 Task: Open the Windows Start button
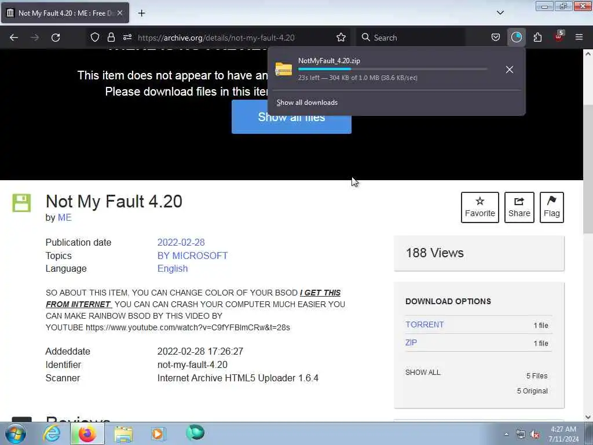click(16, 433)
